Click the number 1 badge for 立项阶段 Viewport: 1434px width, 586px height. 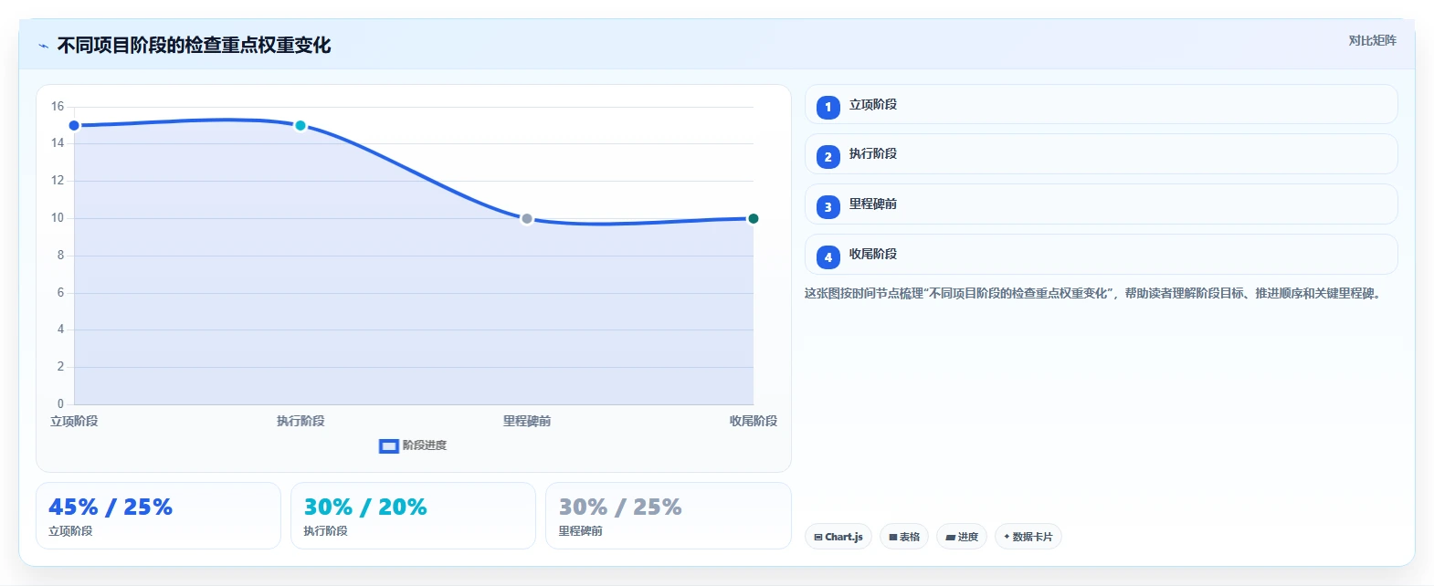(828, 108)
